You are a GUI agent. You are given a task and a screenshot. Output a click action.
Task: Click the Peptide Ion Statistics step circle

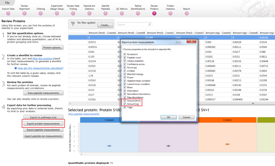click(89, 13)
